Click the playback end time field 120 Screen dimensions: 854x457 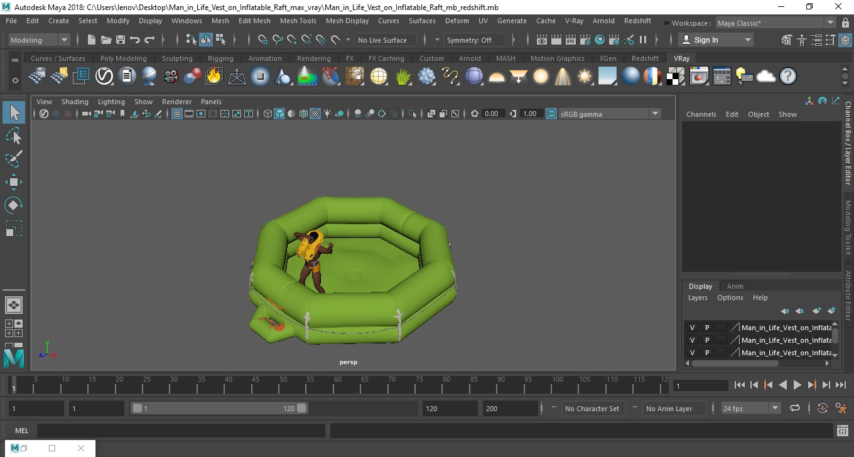[450, 408]
